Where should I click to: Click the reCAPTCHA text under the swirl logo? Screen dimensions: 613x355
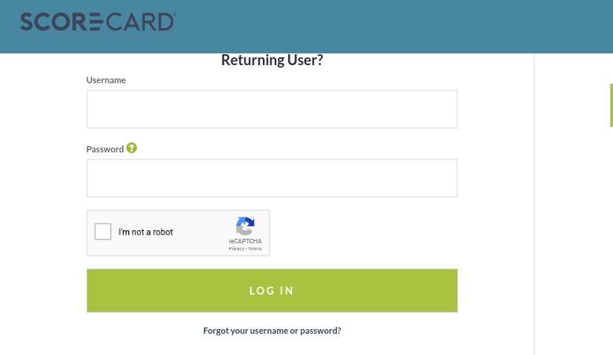[x=246, y=241]
